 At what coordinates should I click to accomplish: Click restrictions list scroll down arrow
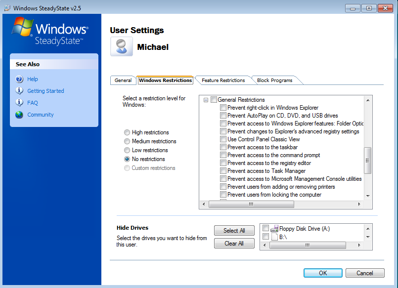pos(368,196)
